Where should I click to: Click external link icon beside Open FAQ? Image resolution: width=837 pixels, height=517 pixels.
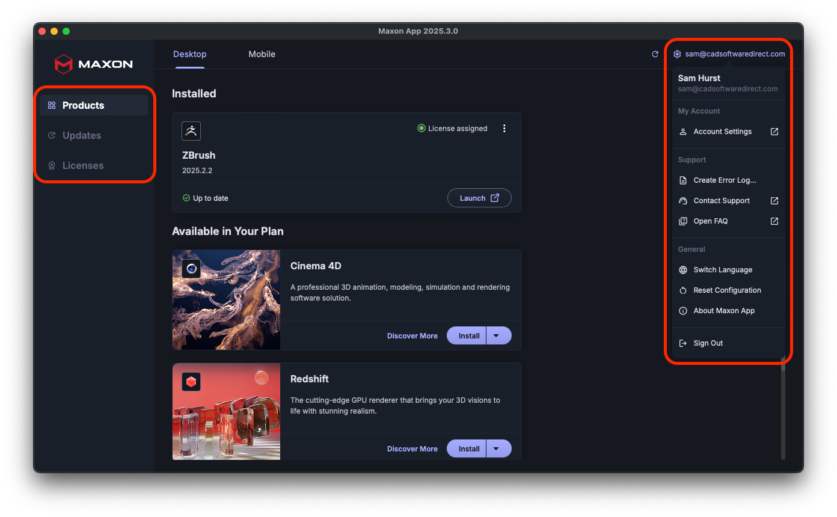tap(774, 221)
